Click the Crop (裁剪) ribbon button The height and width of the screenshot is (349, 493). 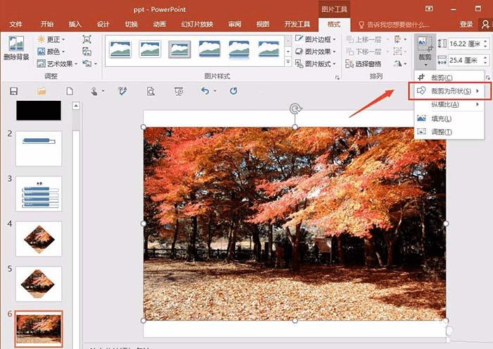click(x=425, y=49)
